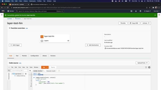Image resolution: width=161 pixels, height=90 pixels.
Task: Open the Code source Info link
Action: (20, 63)
